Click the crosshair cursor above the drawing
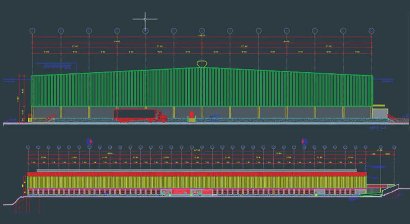The width and height of the screenshot is (410, 224). [145, 19]
